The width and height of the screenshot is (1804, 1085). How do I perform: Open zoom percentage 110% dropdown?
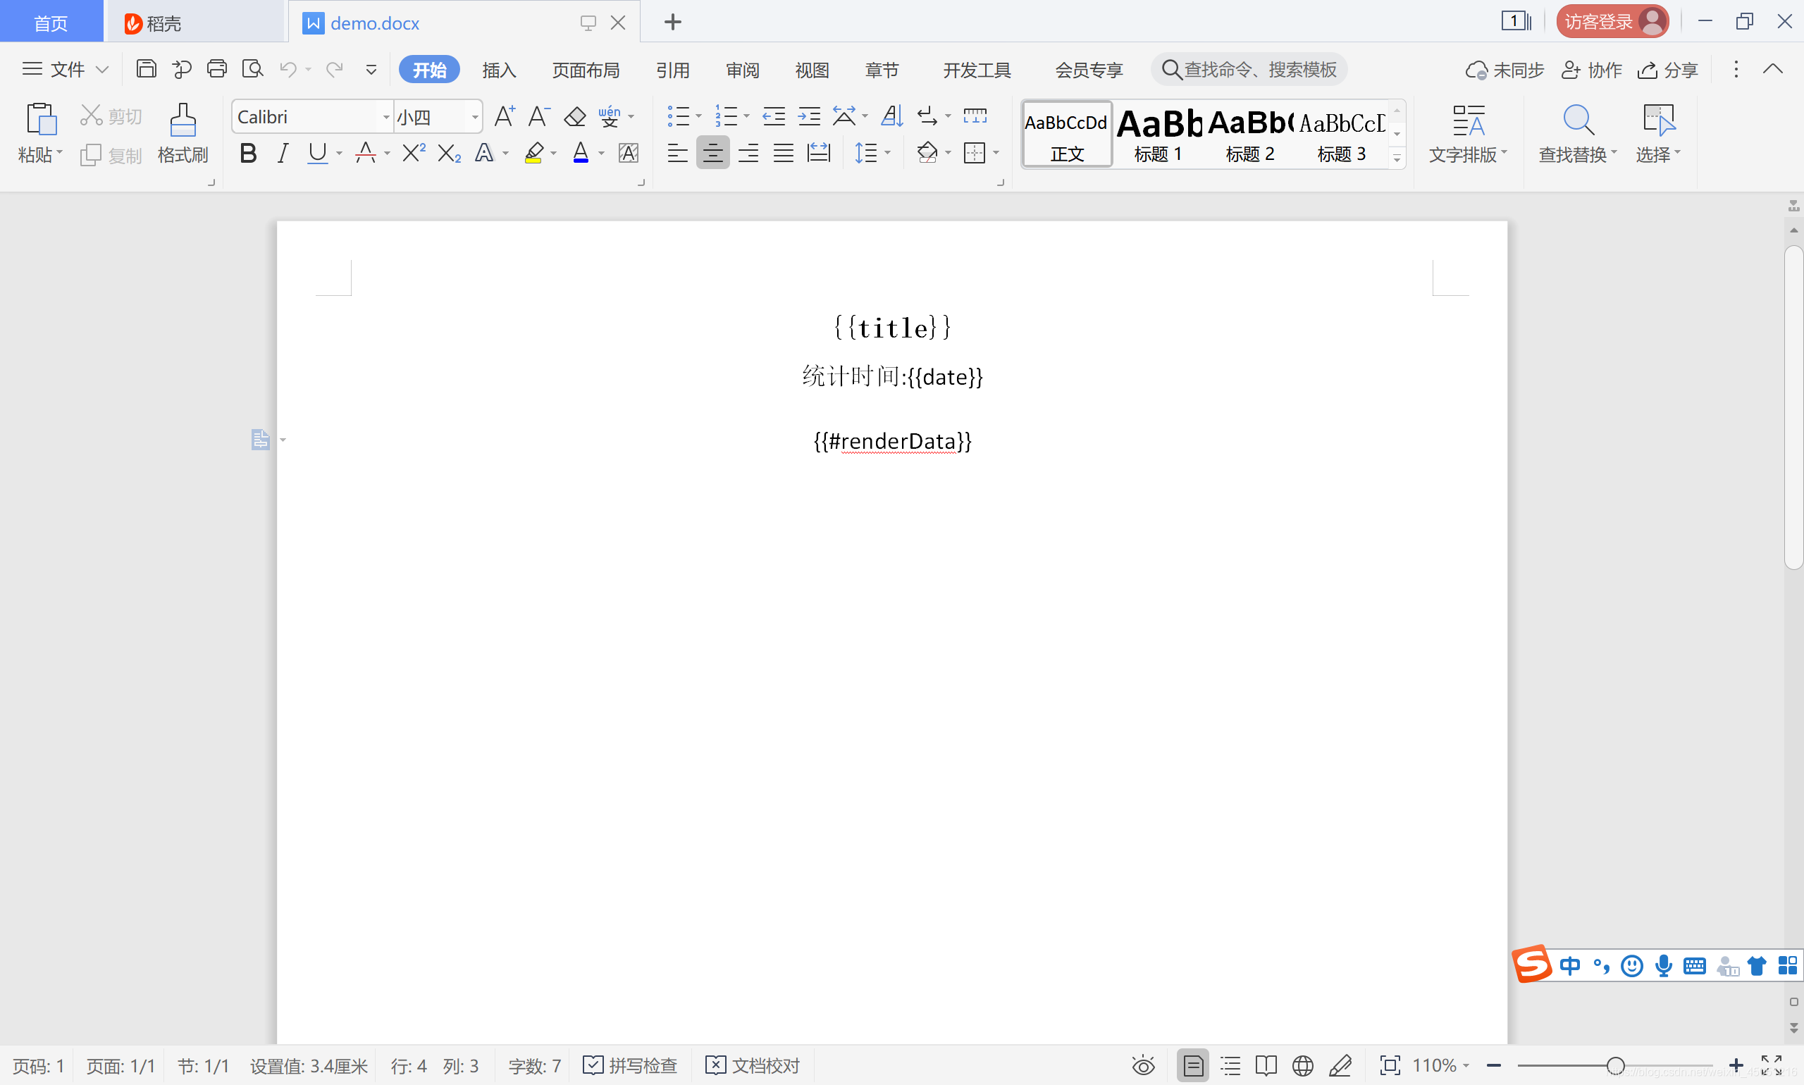click(1467, 1066)
